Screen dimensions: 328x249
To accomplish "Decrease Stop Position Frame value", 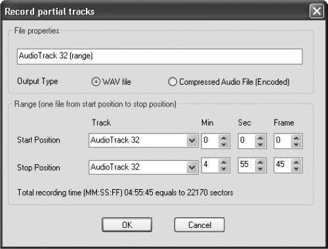I will click(297, 169).
